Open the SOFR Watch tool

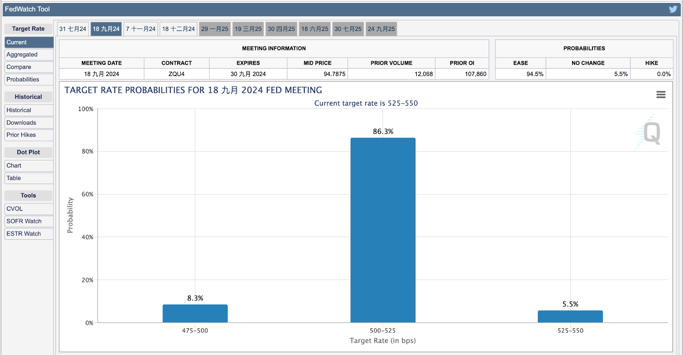tap(29, 221)
